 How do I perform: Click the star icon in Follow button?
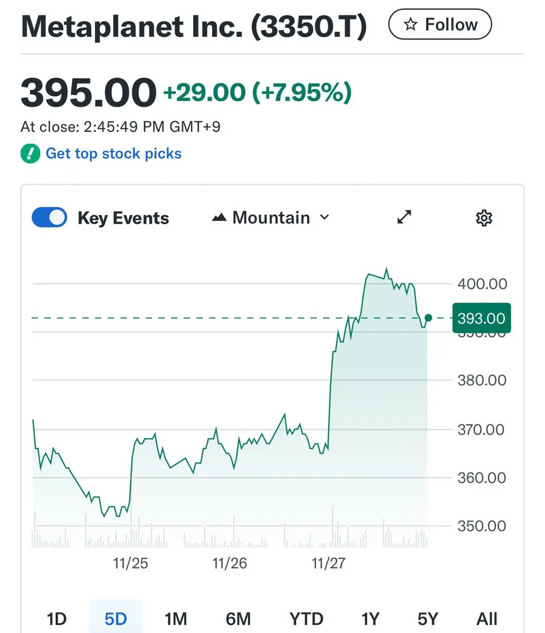click(x=410, y=24)
